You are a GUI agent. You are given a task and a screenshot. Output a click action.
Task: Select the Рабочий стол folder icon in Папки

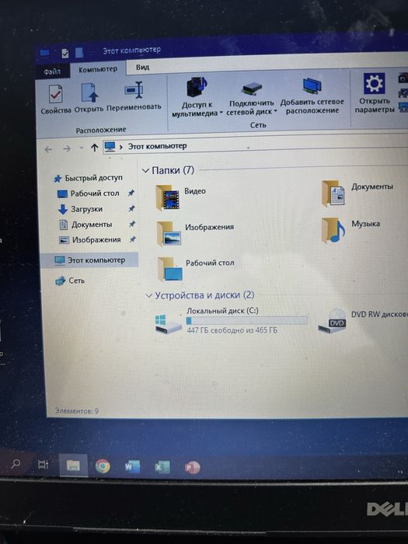coord(170,269)
